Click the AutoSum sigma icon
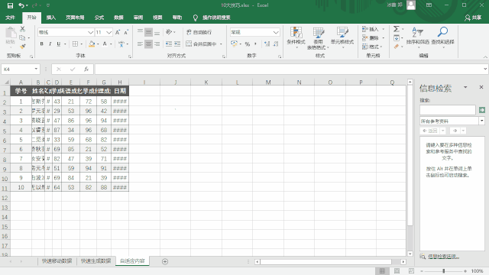This screenshot has height=275, width=489. (396, 29)
